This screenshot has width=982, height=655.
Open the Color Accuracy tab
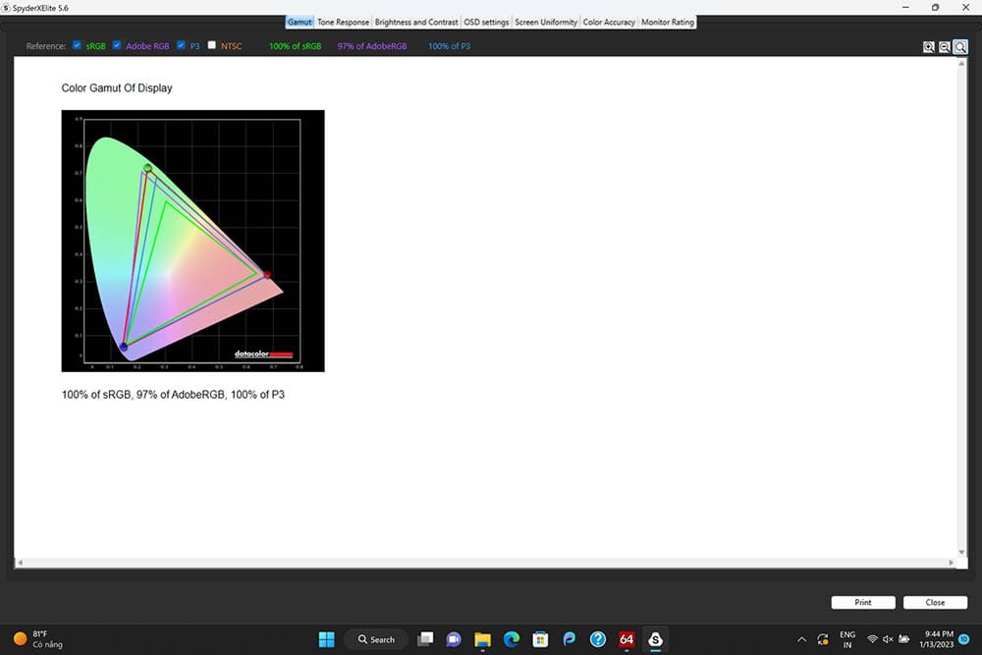[609, 22]
